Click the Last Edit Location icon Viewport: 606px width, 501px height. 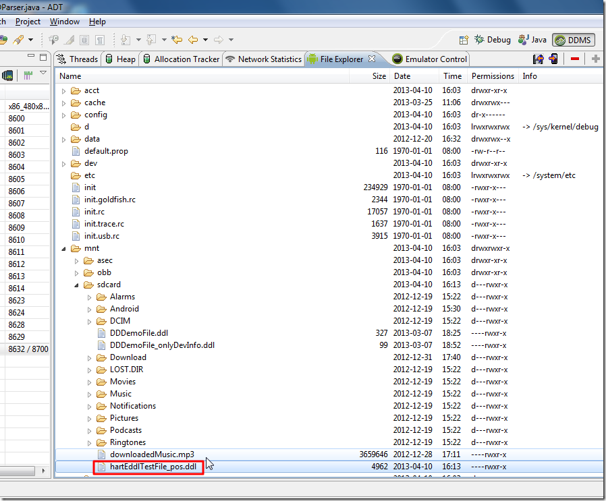coord(177,39)
